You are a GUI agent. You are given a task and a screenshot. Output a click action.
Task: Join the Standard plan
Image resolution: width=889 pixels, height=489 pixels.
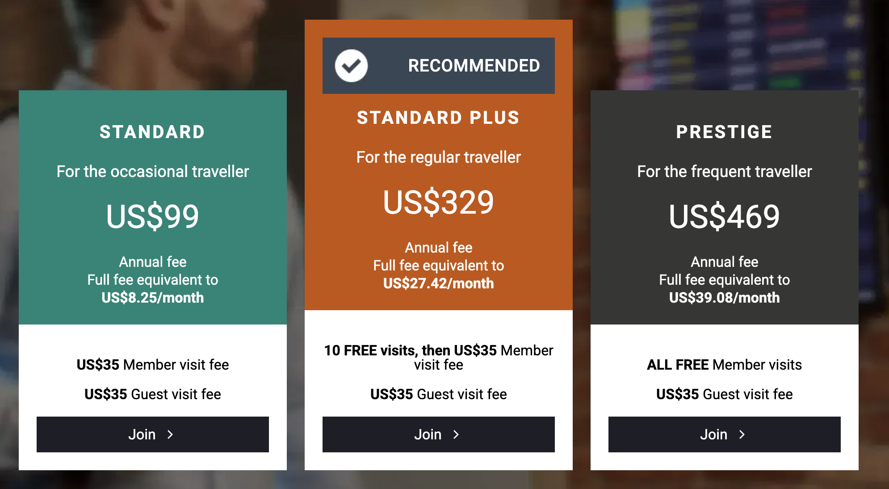pos(152,434)
